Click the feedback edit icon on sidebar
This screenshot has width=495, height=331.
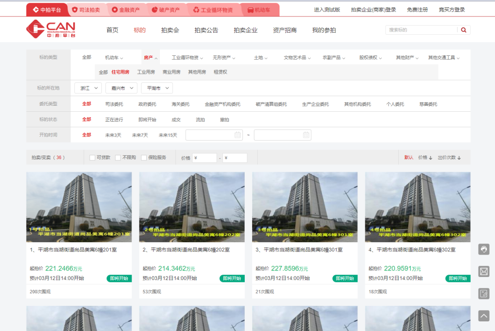pos(484,294)
